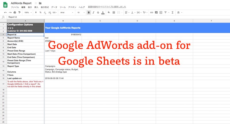
Task: Open the text wrapping dropdown
Action: 139,13
